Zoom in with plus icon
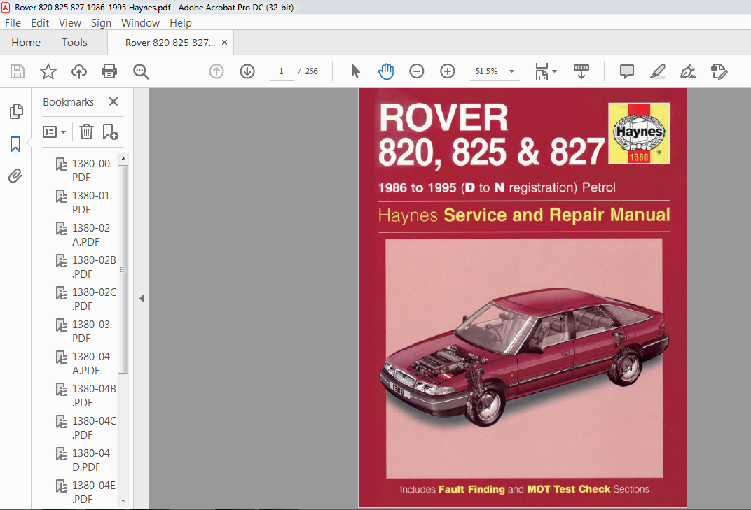The height and width of the screenshot is (510, 751). pos(448,72)
